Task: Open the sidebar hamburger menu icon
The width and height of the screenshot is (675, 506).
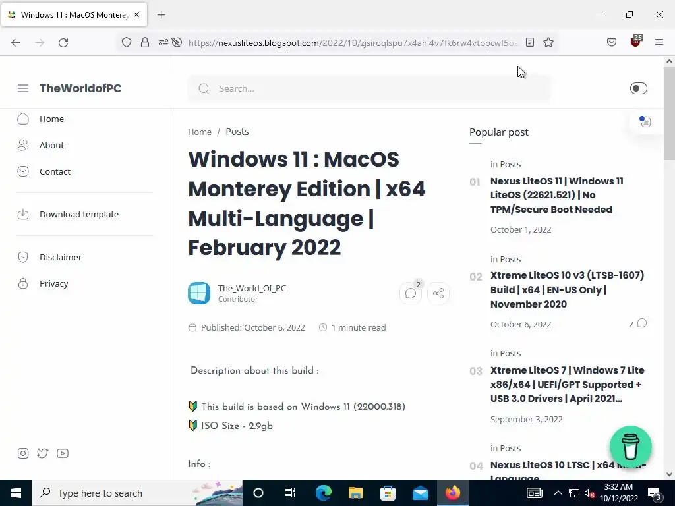Action: [23, 88]
